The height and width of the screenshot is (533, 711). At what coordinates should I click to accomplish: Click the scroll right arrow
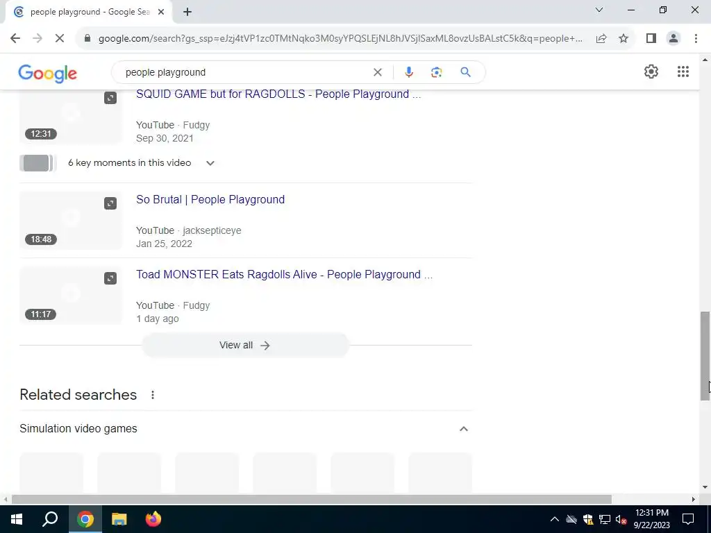[x=694, y=500]
